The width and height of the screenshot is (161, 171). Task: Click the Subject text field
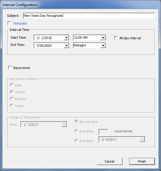pyautogui.click(x=89, y=16)
